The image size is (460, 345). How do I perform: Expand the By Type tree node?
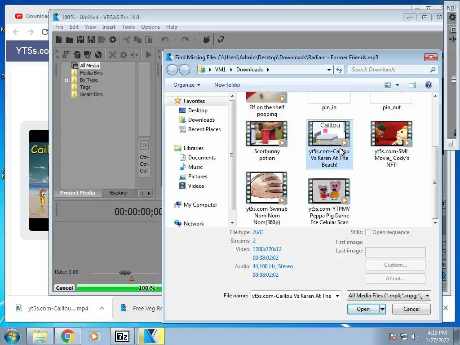[66, 80]
